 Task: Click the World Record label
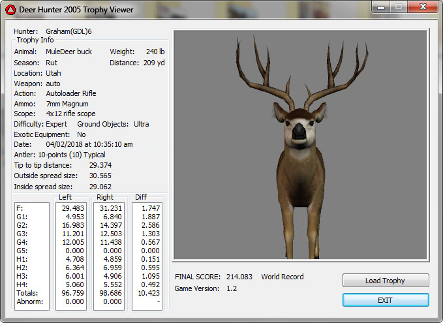coord(283,277)
